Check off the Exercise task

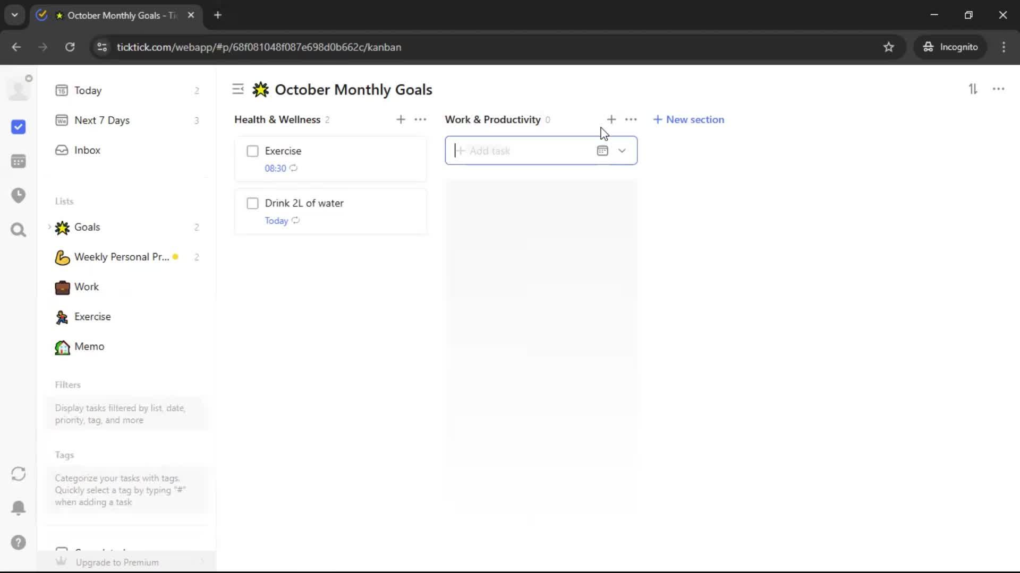pos(252,151)
